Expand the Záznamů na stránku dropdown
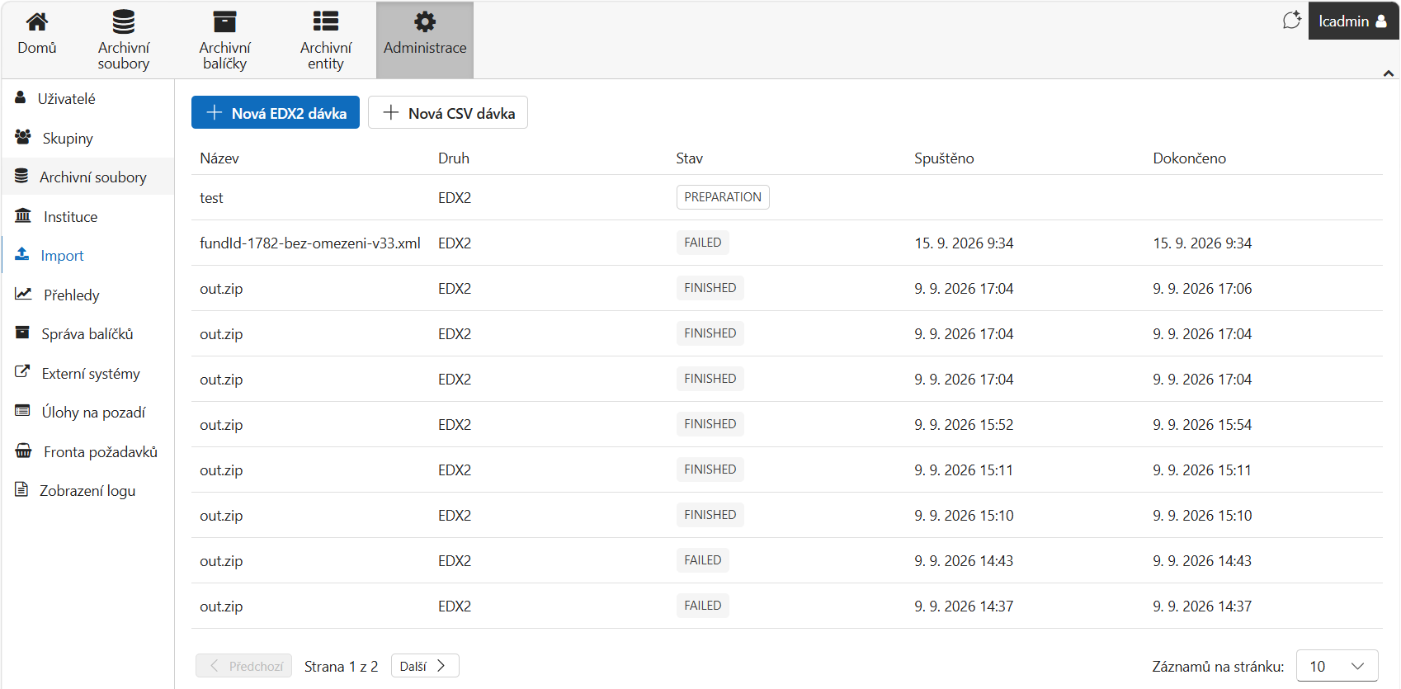Image resolution: width=1401 pixels, height=689 pixels. [x=1337, y=666]
